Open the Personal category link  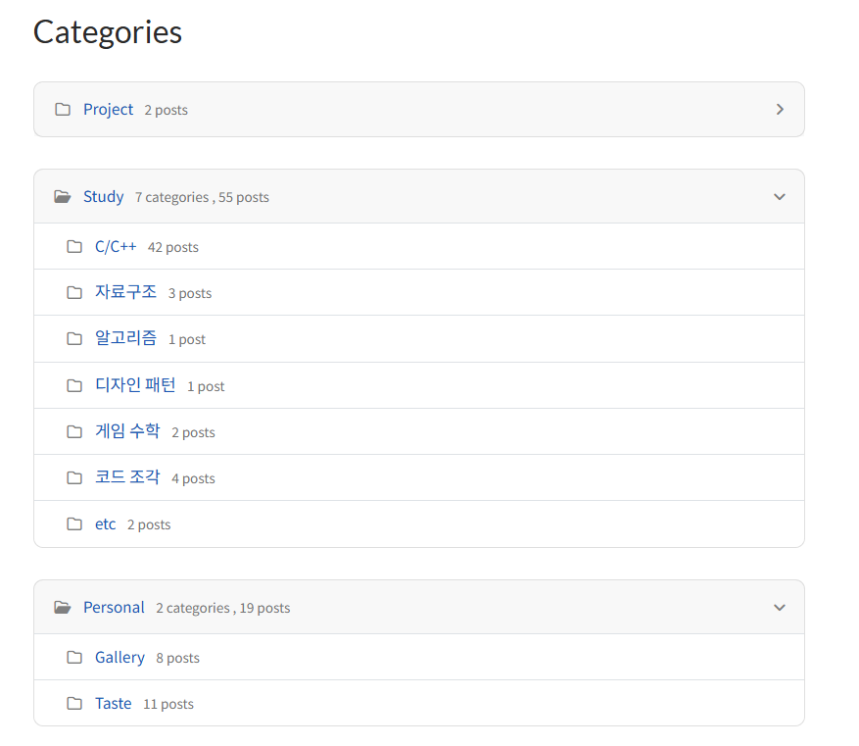114,608
